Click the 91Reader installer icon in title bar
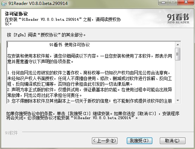This screenshot has height=149, width=195. click(4, 4)
